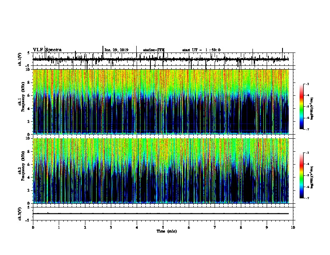Click time axis tick label '0'
330x255 pixels.
(x=33, y=227)
